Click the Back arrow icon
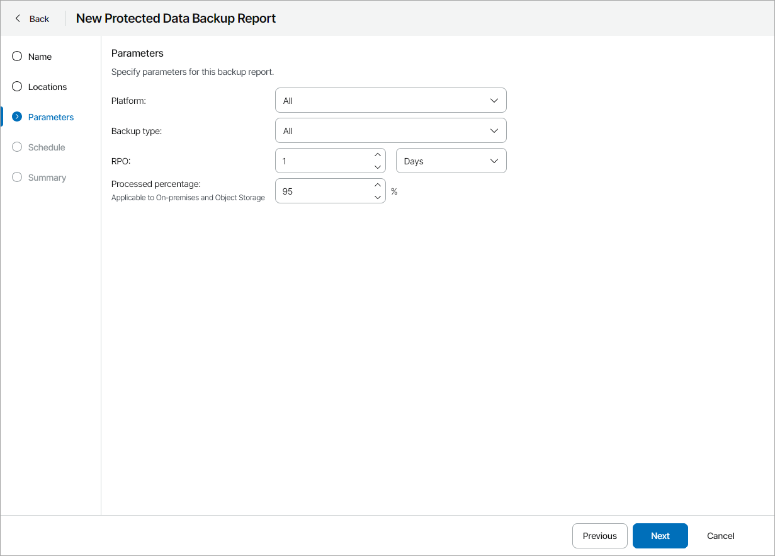 tap(18, 18)
